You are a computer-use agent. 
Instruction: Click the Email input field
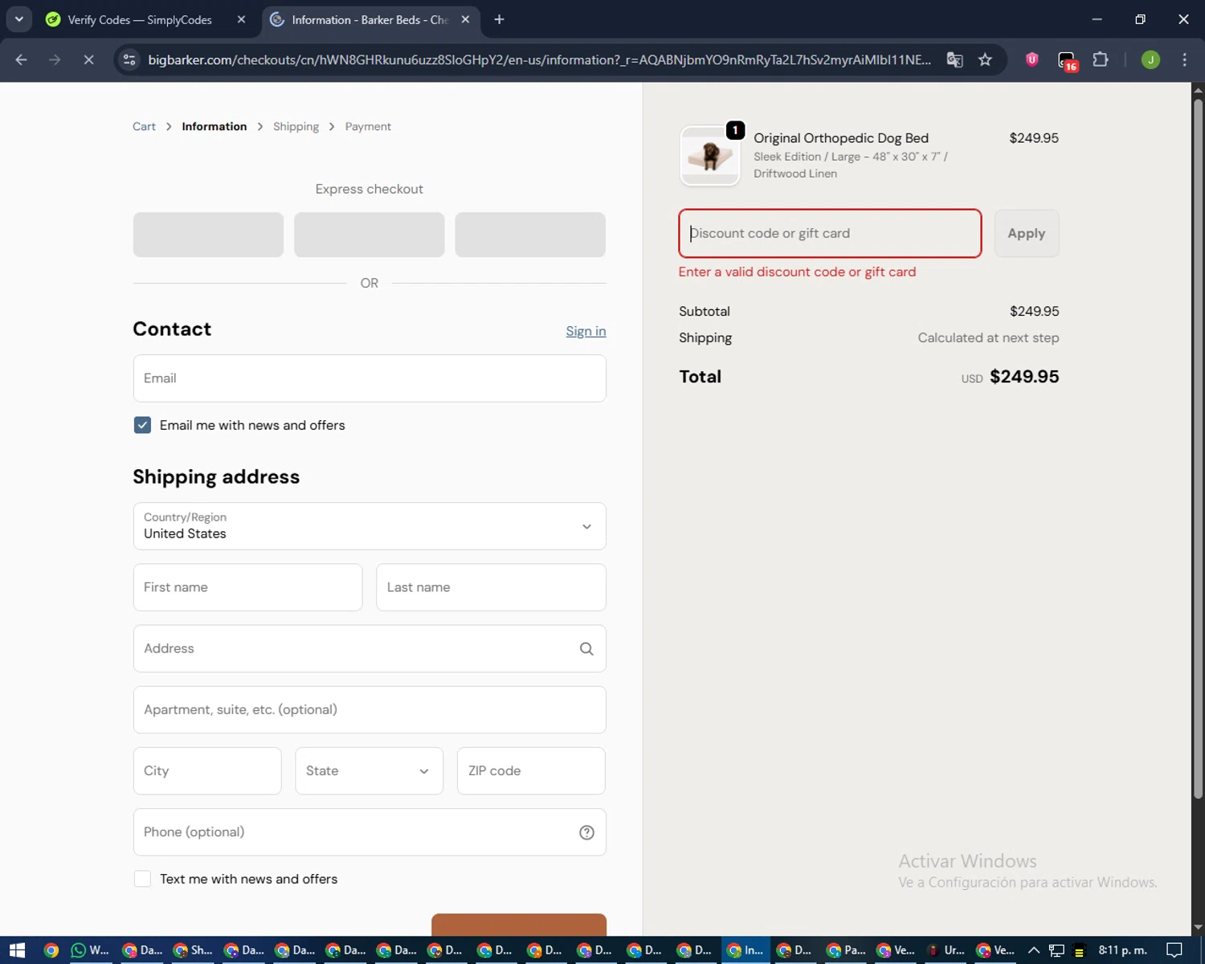point(370,378)
